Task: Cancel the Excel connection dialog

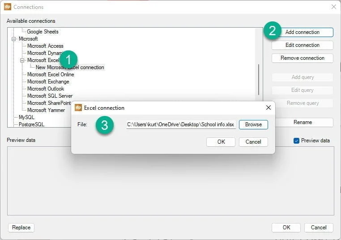Action: pos(253,142)
